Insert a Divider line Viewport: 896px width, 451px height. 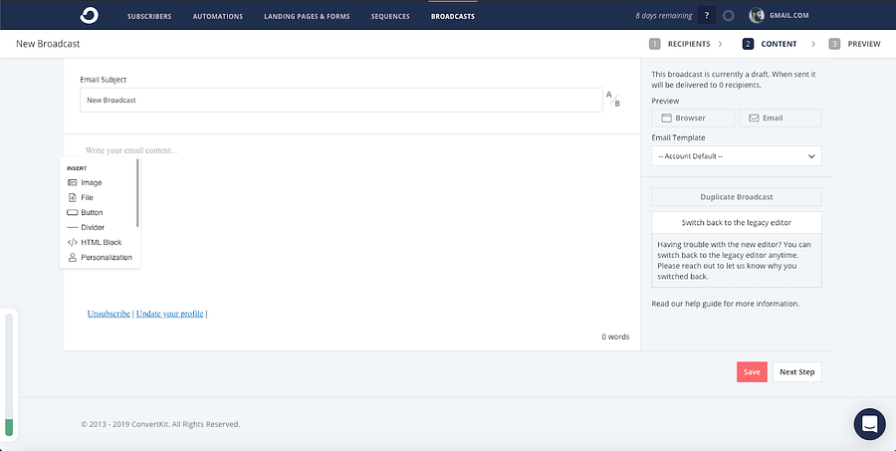(92, 228)
